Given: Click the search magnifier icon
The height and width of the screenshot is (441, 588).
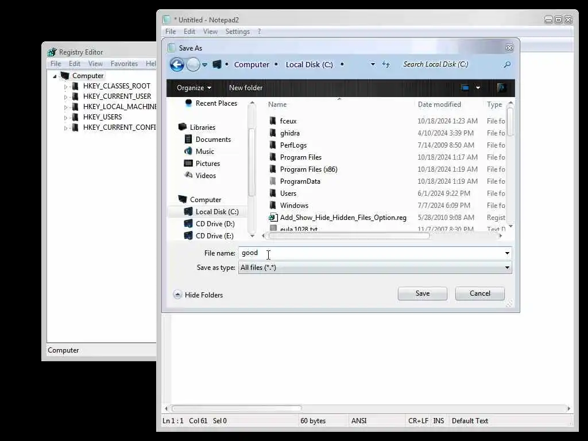Looking at the screenshot, I should (x=507, y=64).
